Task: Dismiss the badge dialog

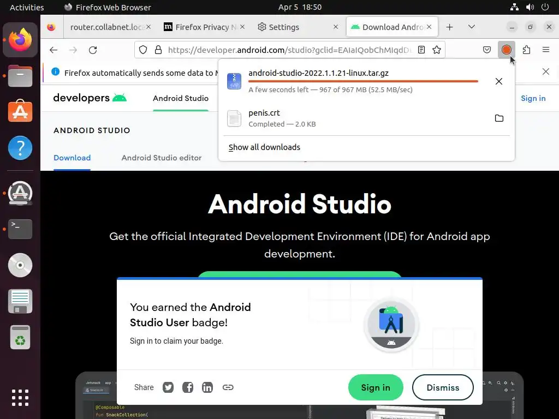Action: click(443, 387)
